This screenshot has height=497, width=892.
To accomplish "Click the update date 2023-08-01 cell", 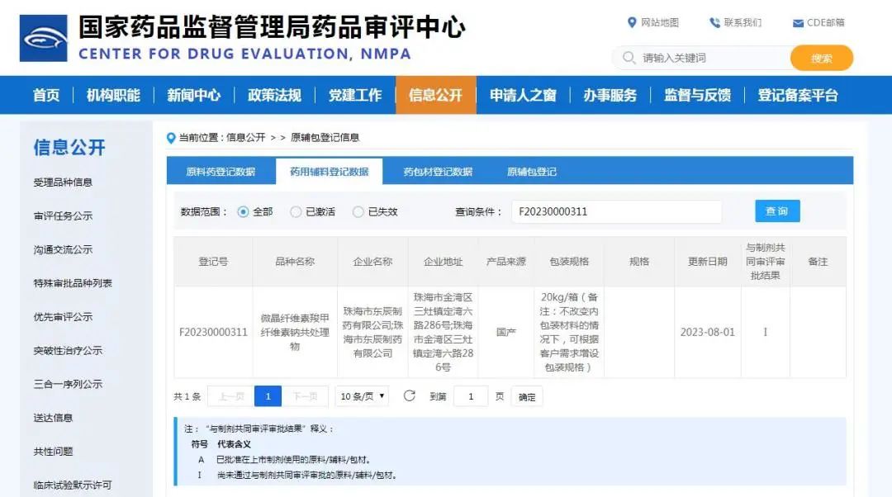I will tap(708, 332).
